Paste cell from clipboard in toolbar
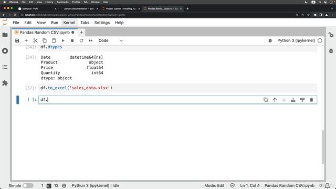This screenshot has height=189, width=336. point(54,40)
